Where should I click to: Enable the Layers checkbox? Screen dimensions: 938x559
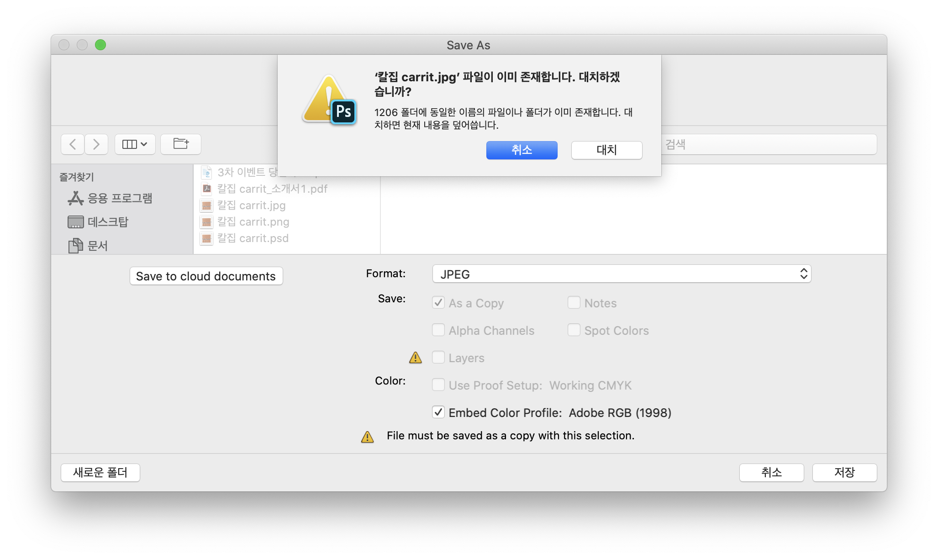point(438,358)
